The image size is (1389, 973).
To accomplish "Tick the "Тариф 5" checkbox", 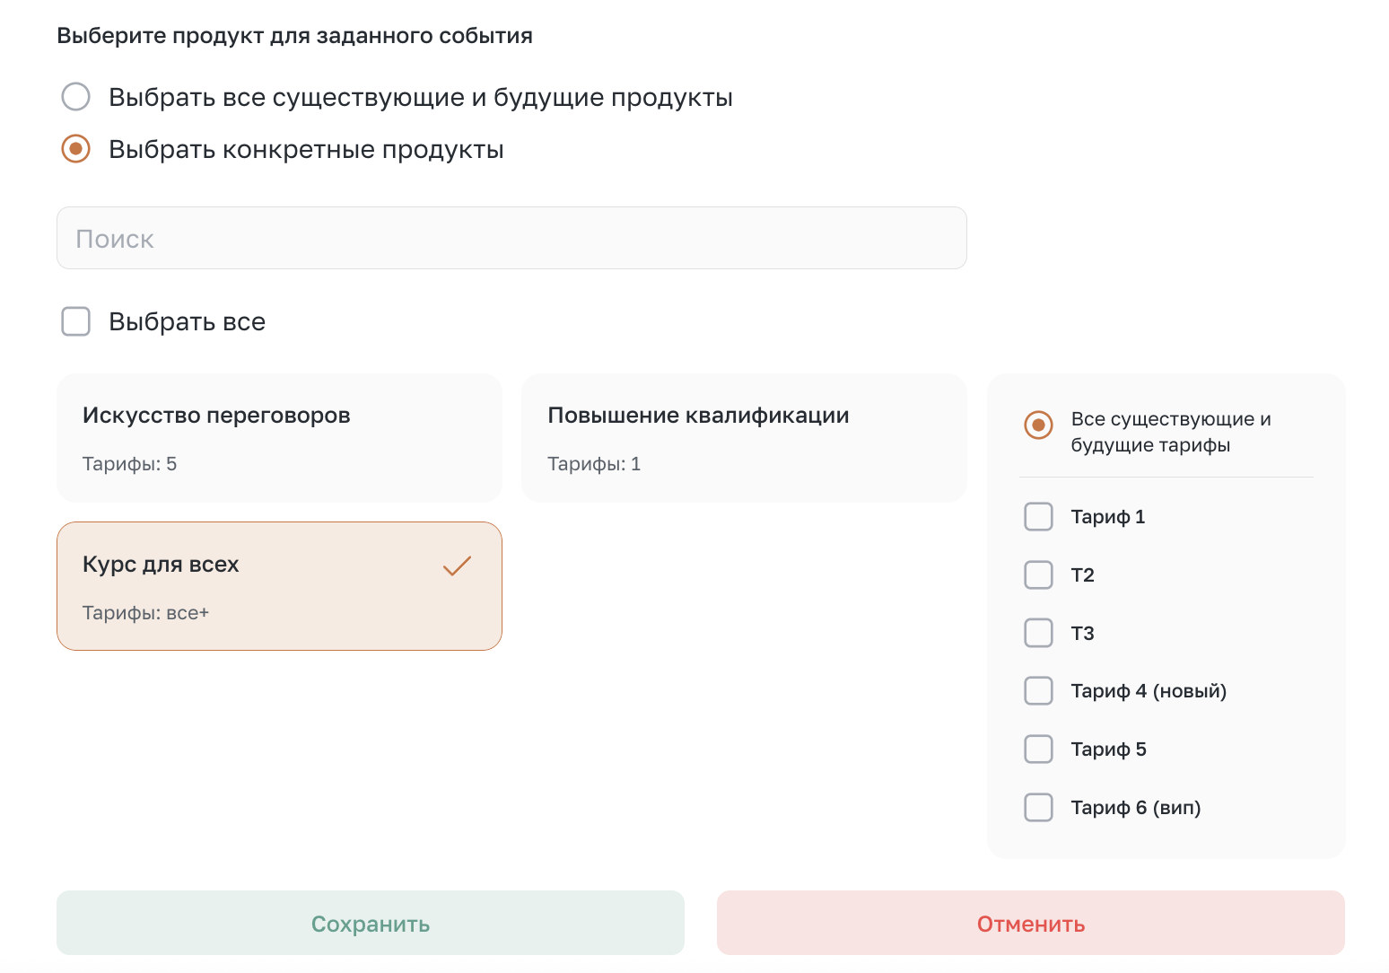I will (1039, 749).
